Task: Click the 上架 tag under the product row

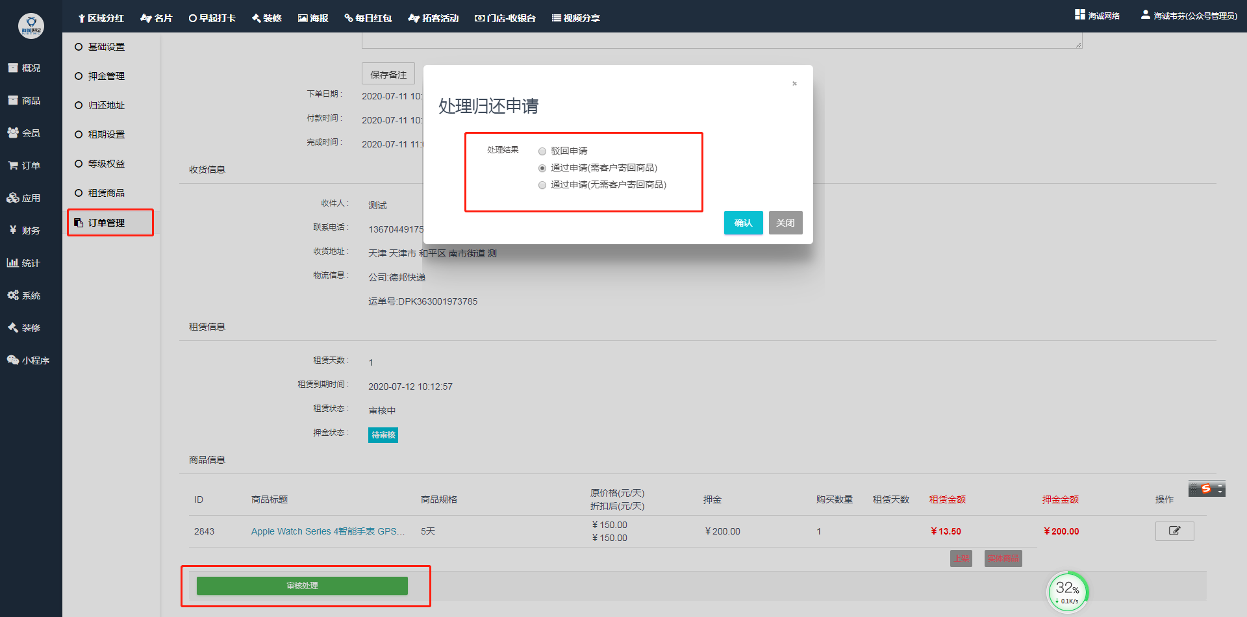Action: tap(961, 559)
